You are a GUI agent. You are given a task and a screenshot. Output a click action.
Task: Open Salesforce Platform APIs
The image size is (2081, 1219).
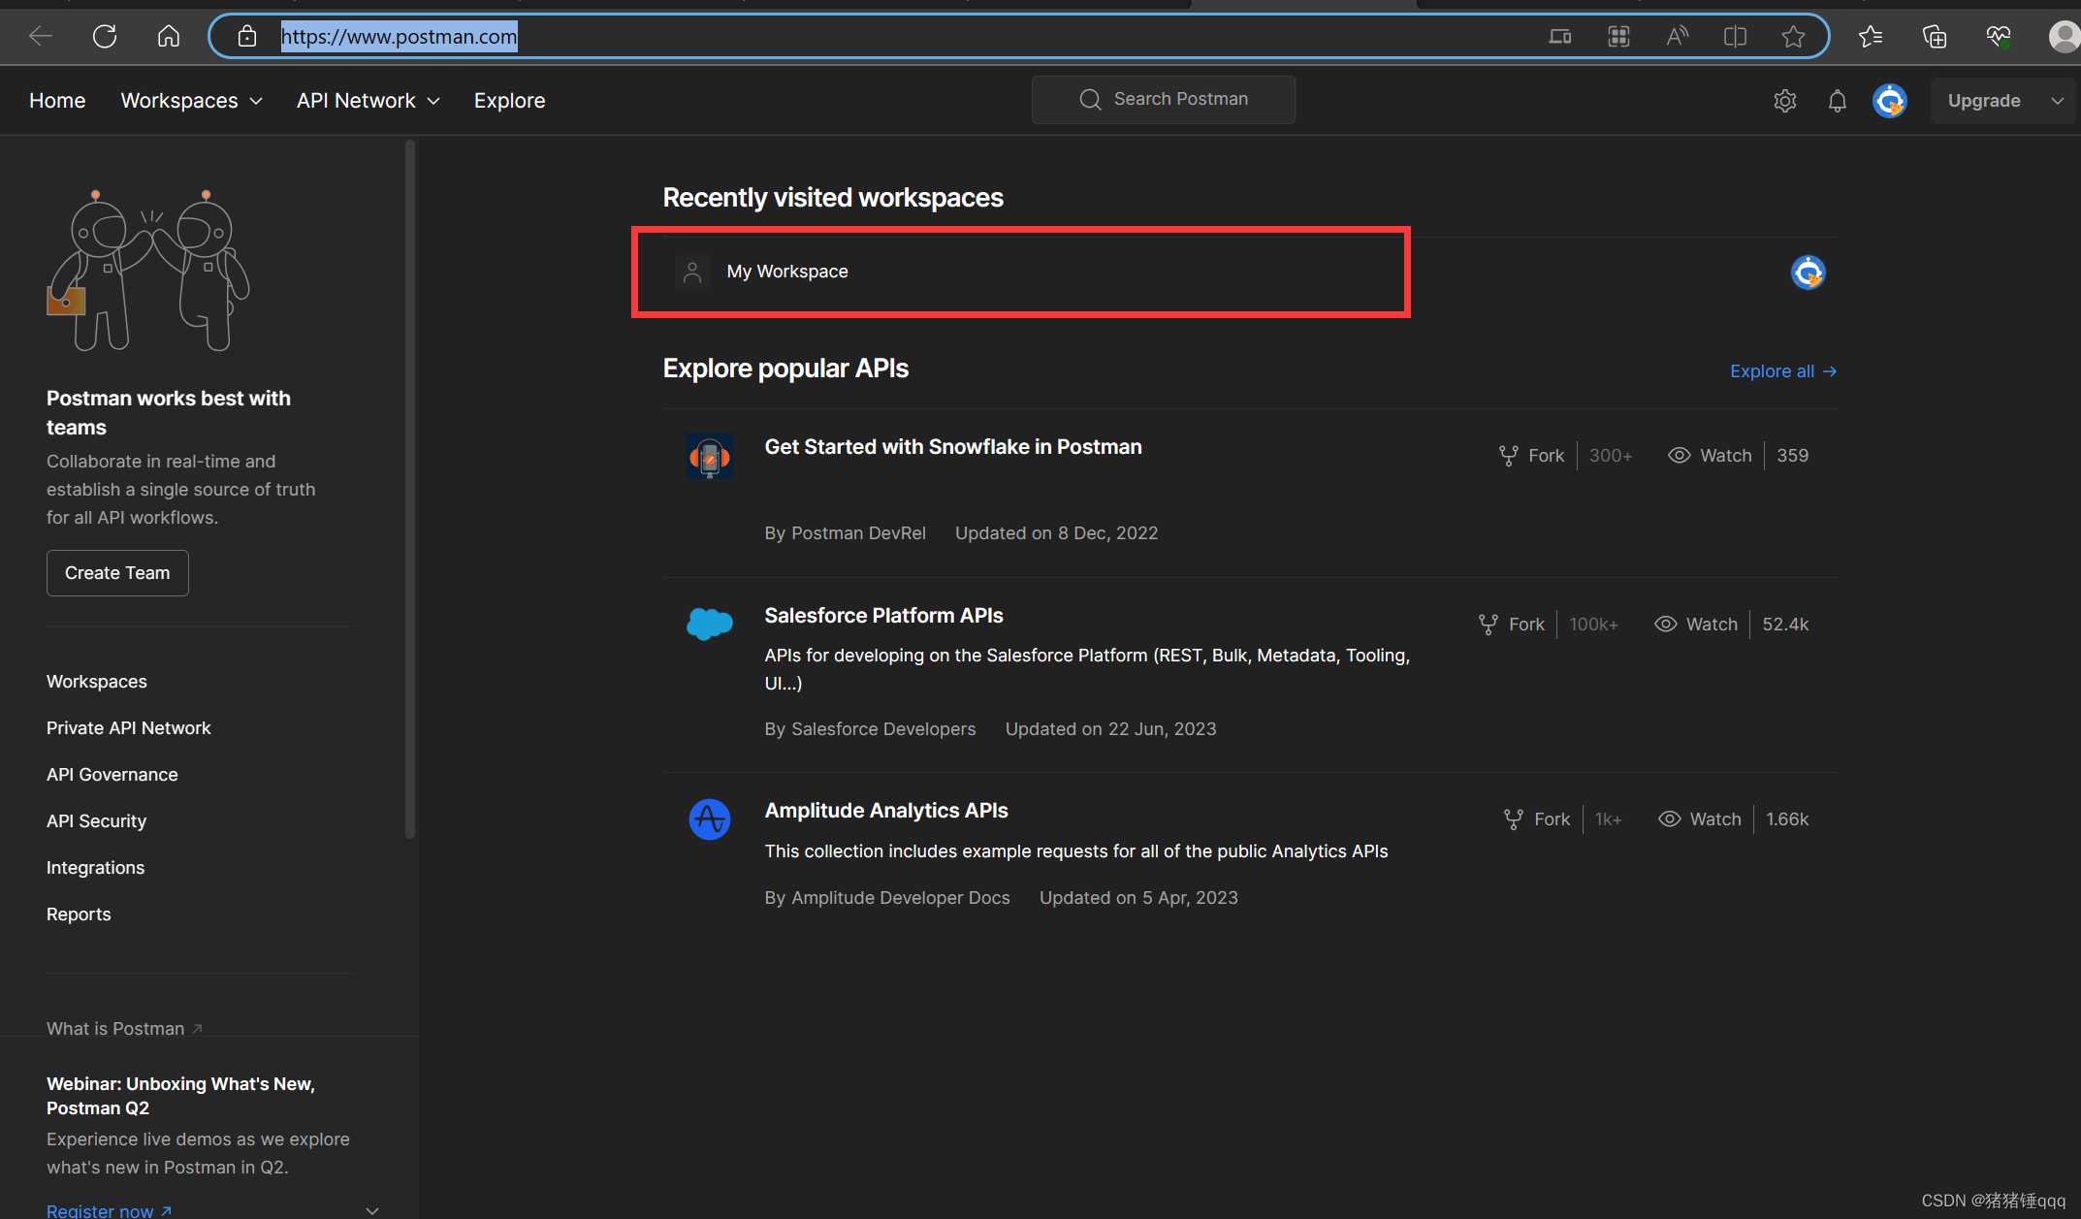(883, 615)
